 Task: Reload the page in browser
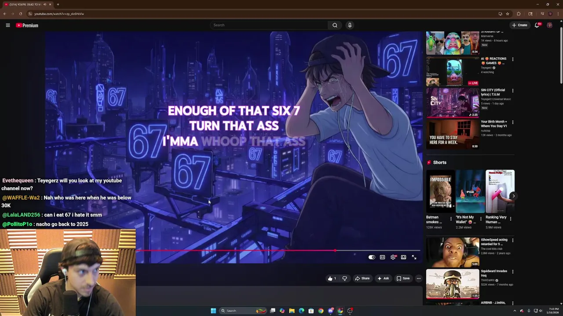[20, 14]
